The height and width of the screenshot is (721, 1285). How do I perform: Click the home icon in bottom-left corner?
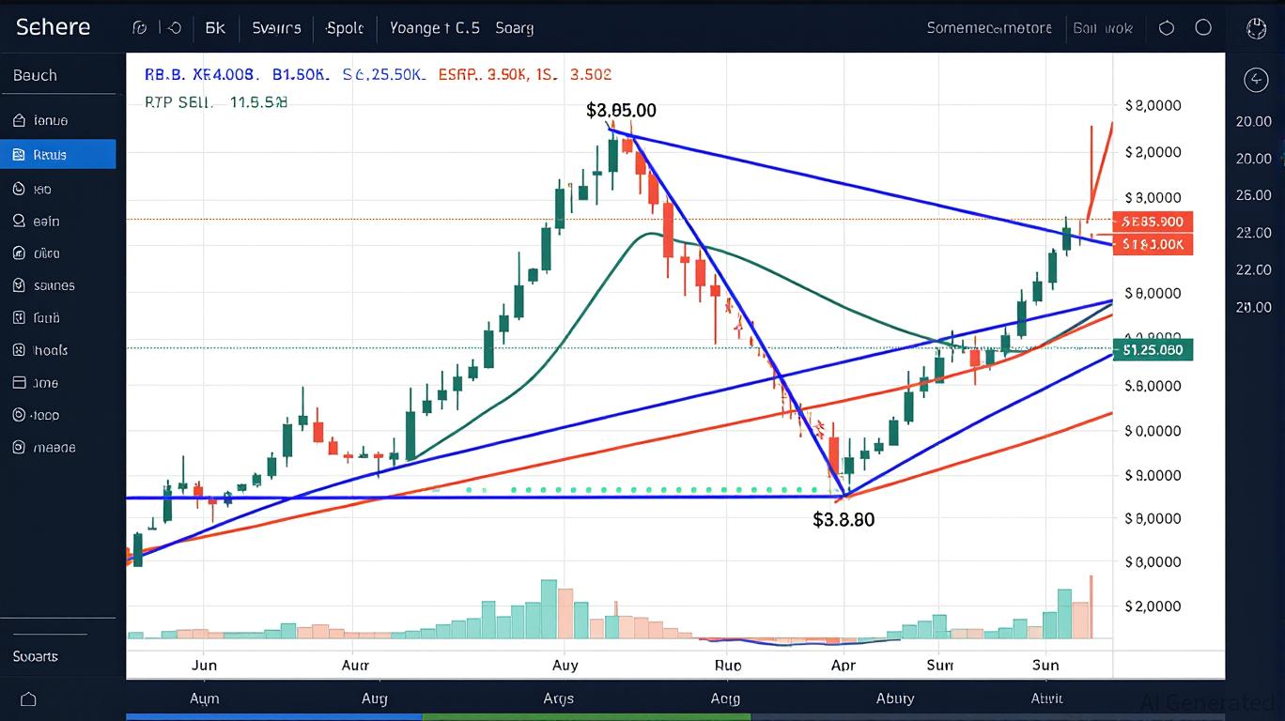(27, 699)
